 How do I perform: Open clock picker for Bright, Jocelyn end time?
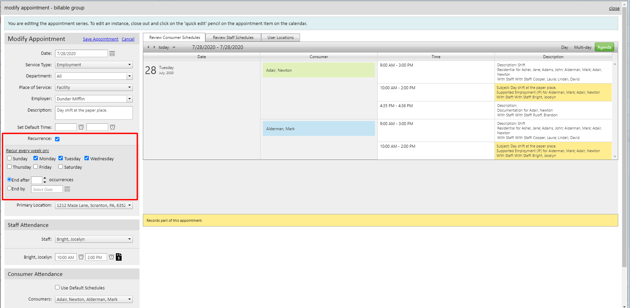(x=111, y=257)
